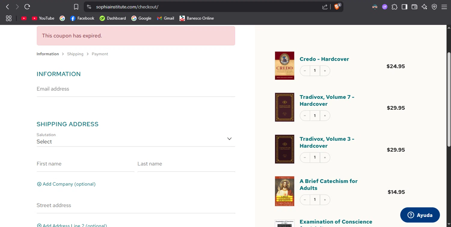Click the share page icon in address bar

(325, 7)
